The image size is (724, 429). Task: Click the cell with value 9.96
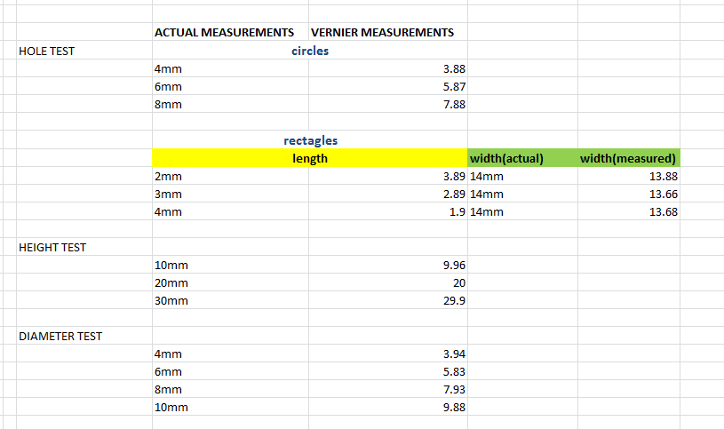coord(388,265)
